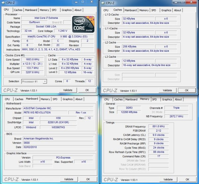
Task: Click manufacturer 'ASUSTeK Computer INC.'
Action: (x=58, y=108)
